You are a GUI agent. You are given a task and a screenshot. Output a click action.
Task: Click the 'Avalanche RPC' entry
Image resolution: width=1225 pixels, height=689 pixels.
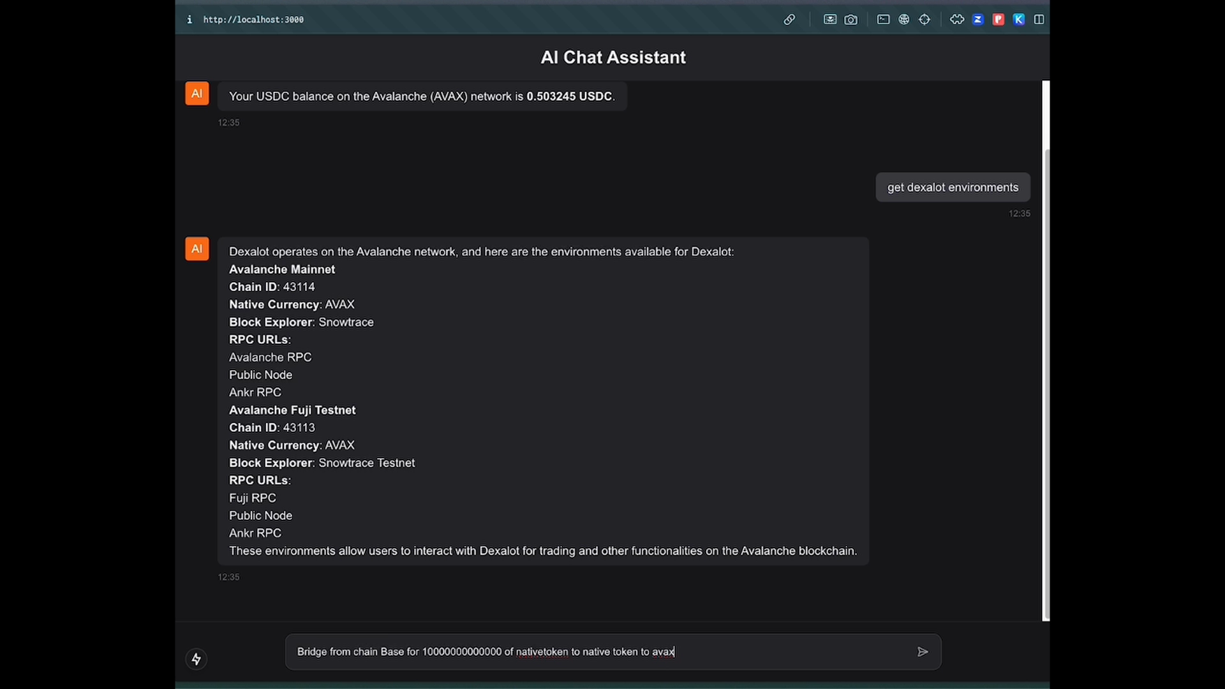point(271,357)
